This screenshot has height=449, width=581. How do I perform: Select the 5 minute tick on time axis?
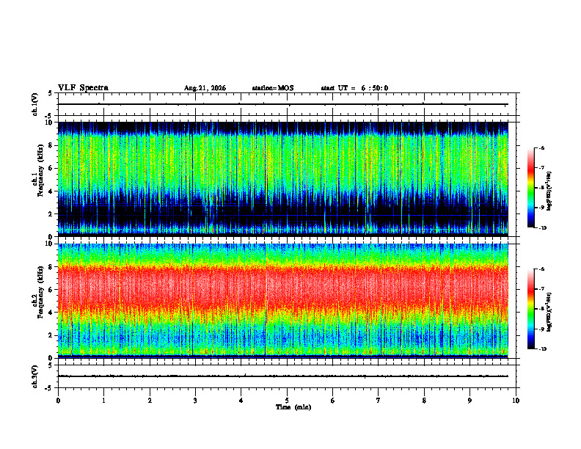(x=287, y=401)
